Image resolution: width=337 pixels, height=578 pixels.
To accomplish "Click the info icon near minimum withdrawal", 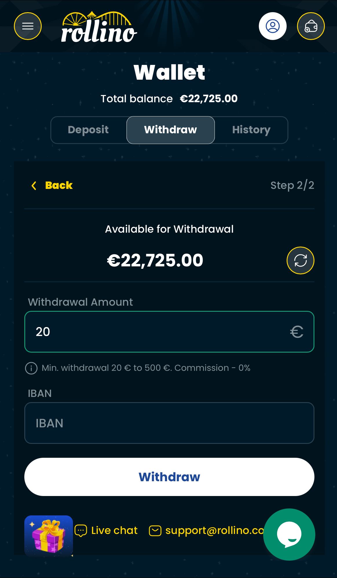I will pos(31,368).
